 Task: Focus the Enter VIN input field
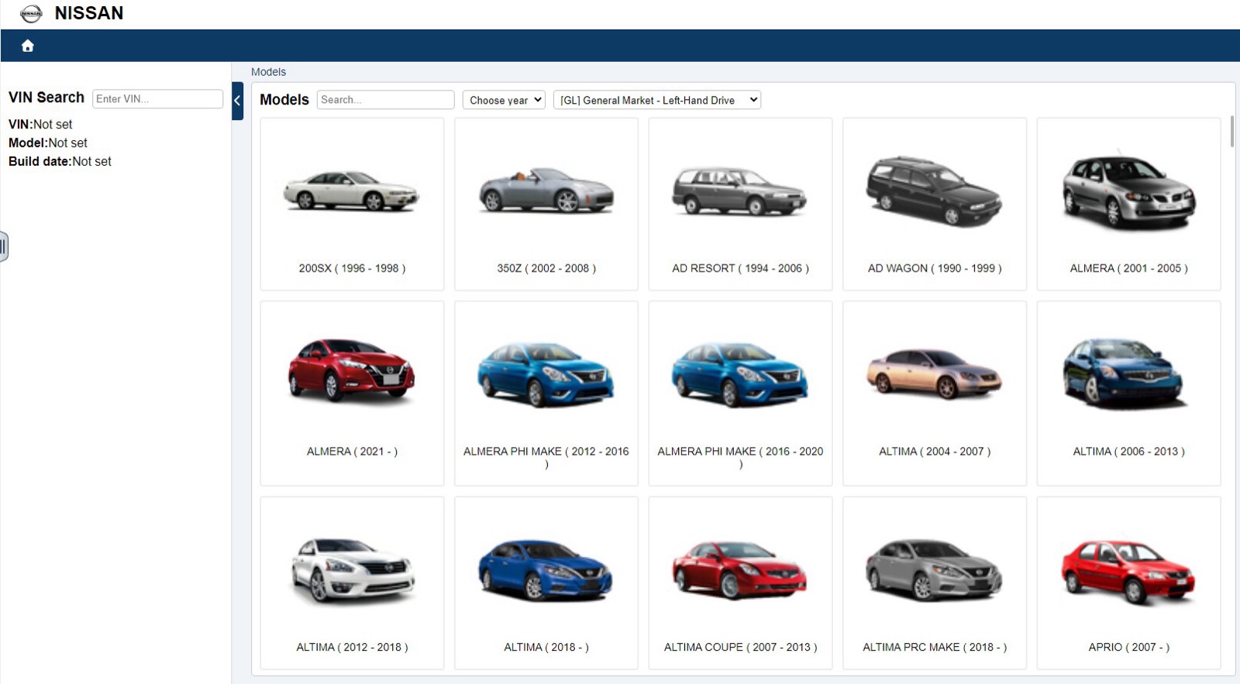[157, 98]
